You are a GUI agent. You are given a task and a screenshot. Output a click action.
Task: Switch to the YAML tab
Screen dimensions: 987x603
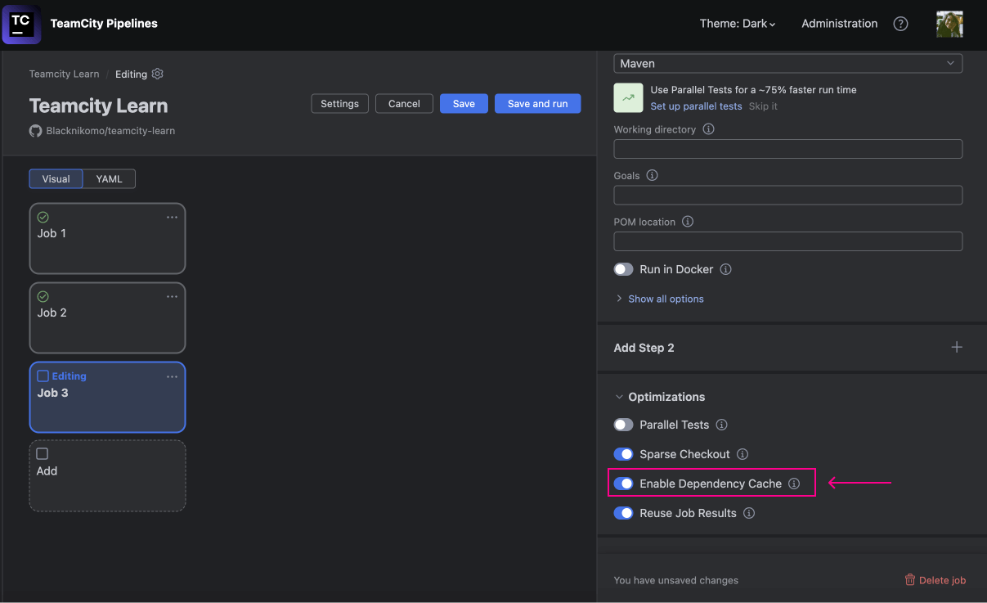(109, 178)
